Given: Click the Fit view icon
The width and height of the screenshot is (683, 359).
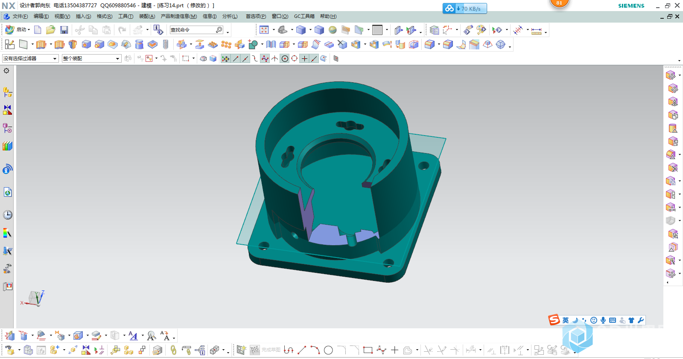Looking at the screenshot, I should click(x=264, y=30).
